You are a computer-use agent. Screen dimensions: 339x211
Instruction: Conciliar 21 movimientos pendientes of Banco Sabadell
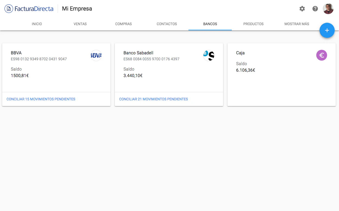point(154,99)
